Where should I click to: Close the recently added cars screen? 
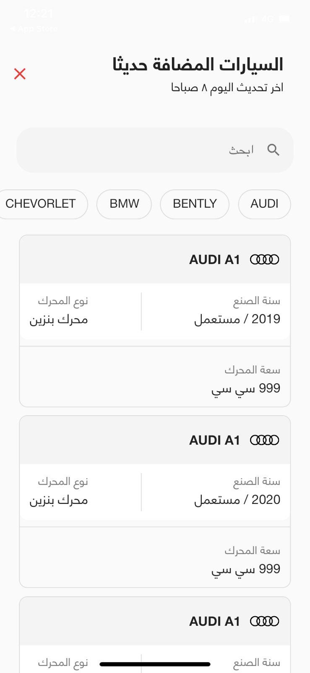tap(20, 74)
